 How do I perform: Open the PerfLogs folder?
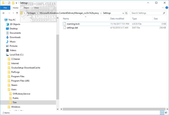pyautogui.click(x=15, y=72)
